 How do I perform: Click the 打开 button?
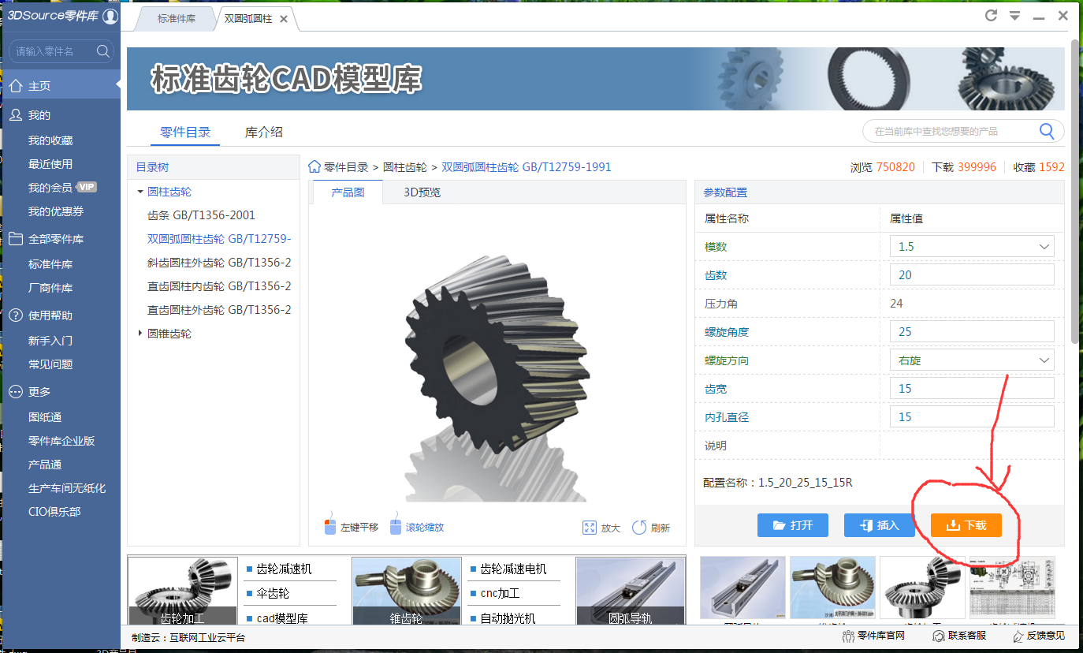pos(792,525)
